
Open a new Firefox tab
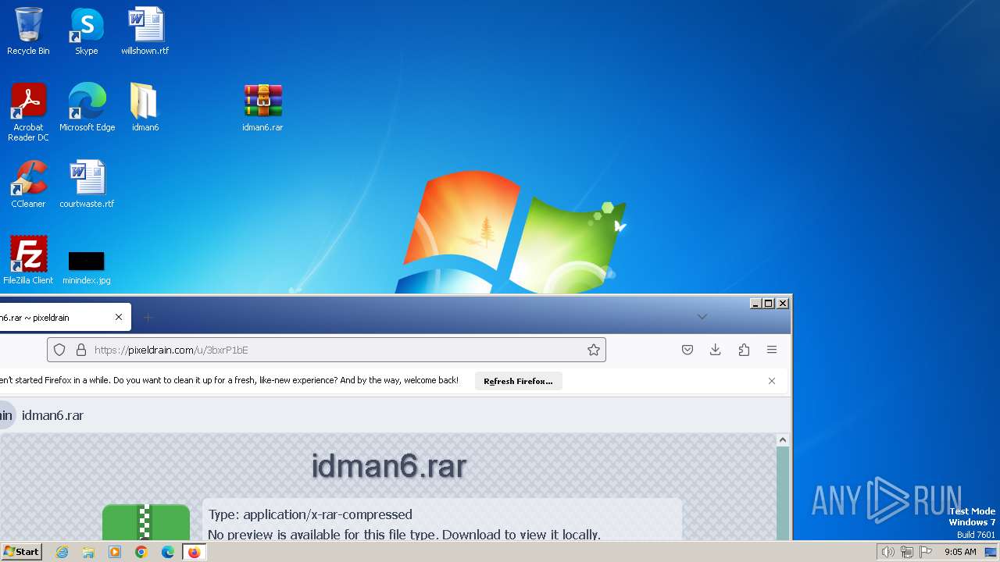pos(148,317)
